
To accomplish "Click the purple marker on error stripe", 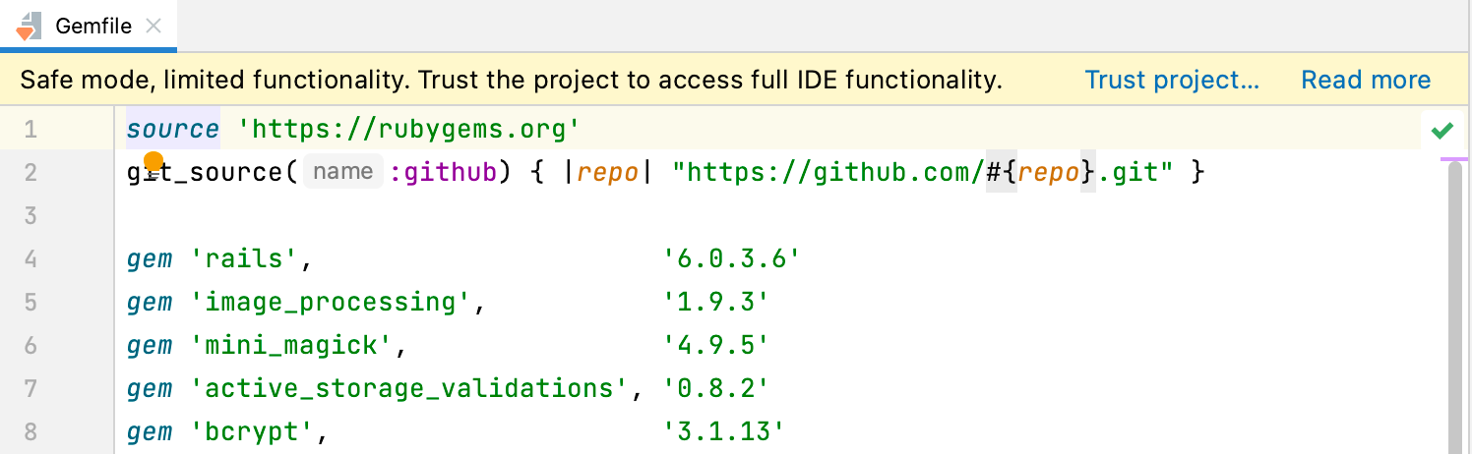I will (x=1454, y=158).
